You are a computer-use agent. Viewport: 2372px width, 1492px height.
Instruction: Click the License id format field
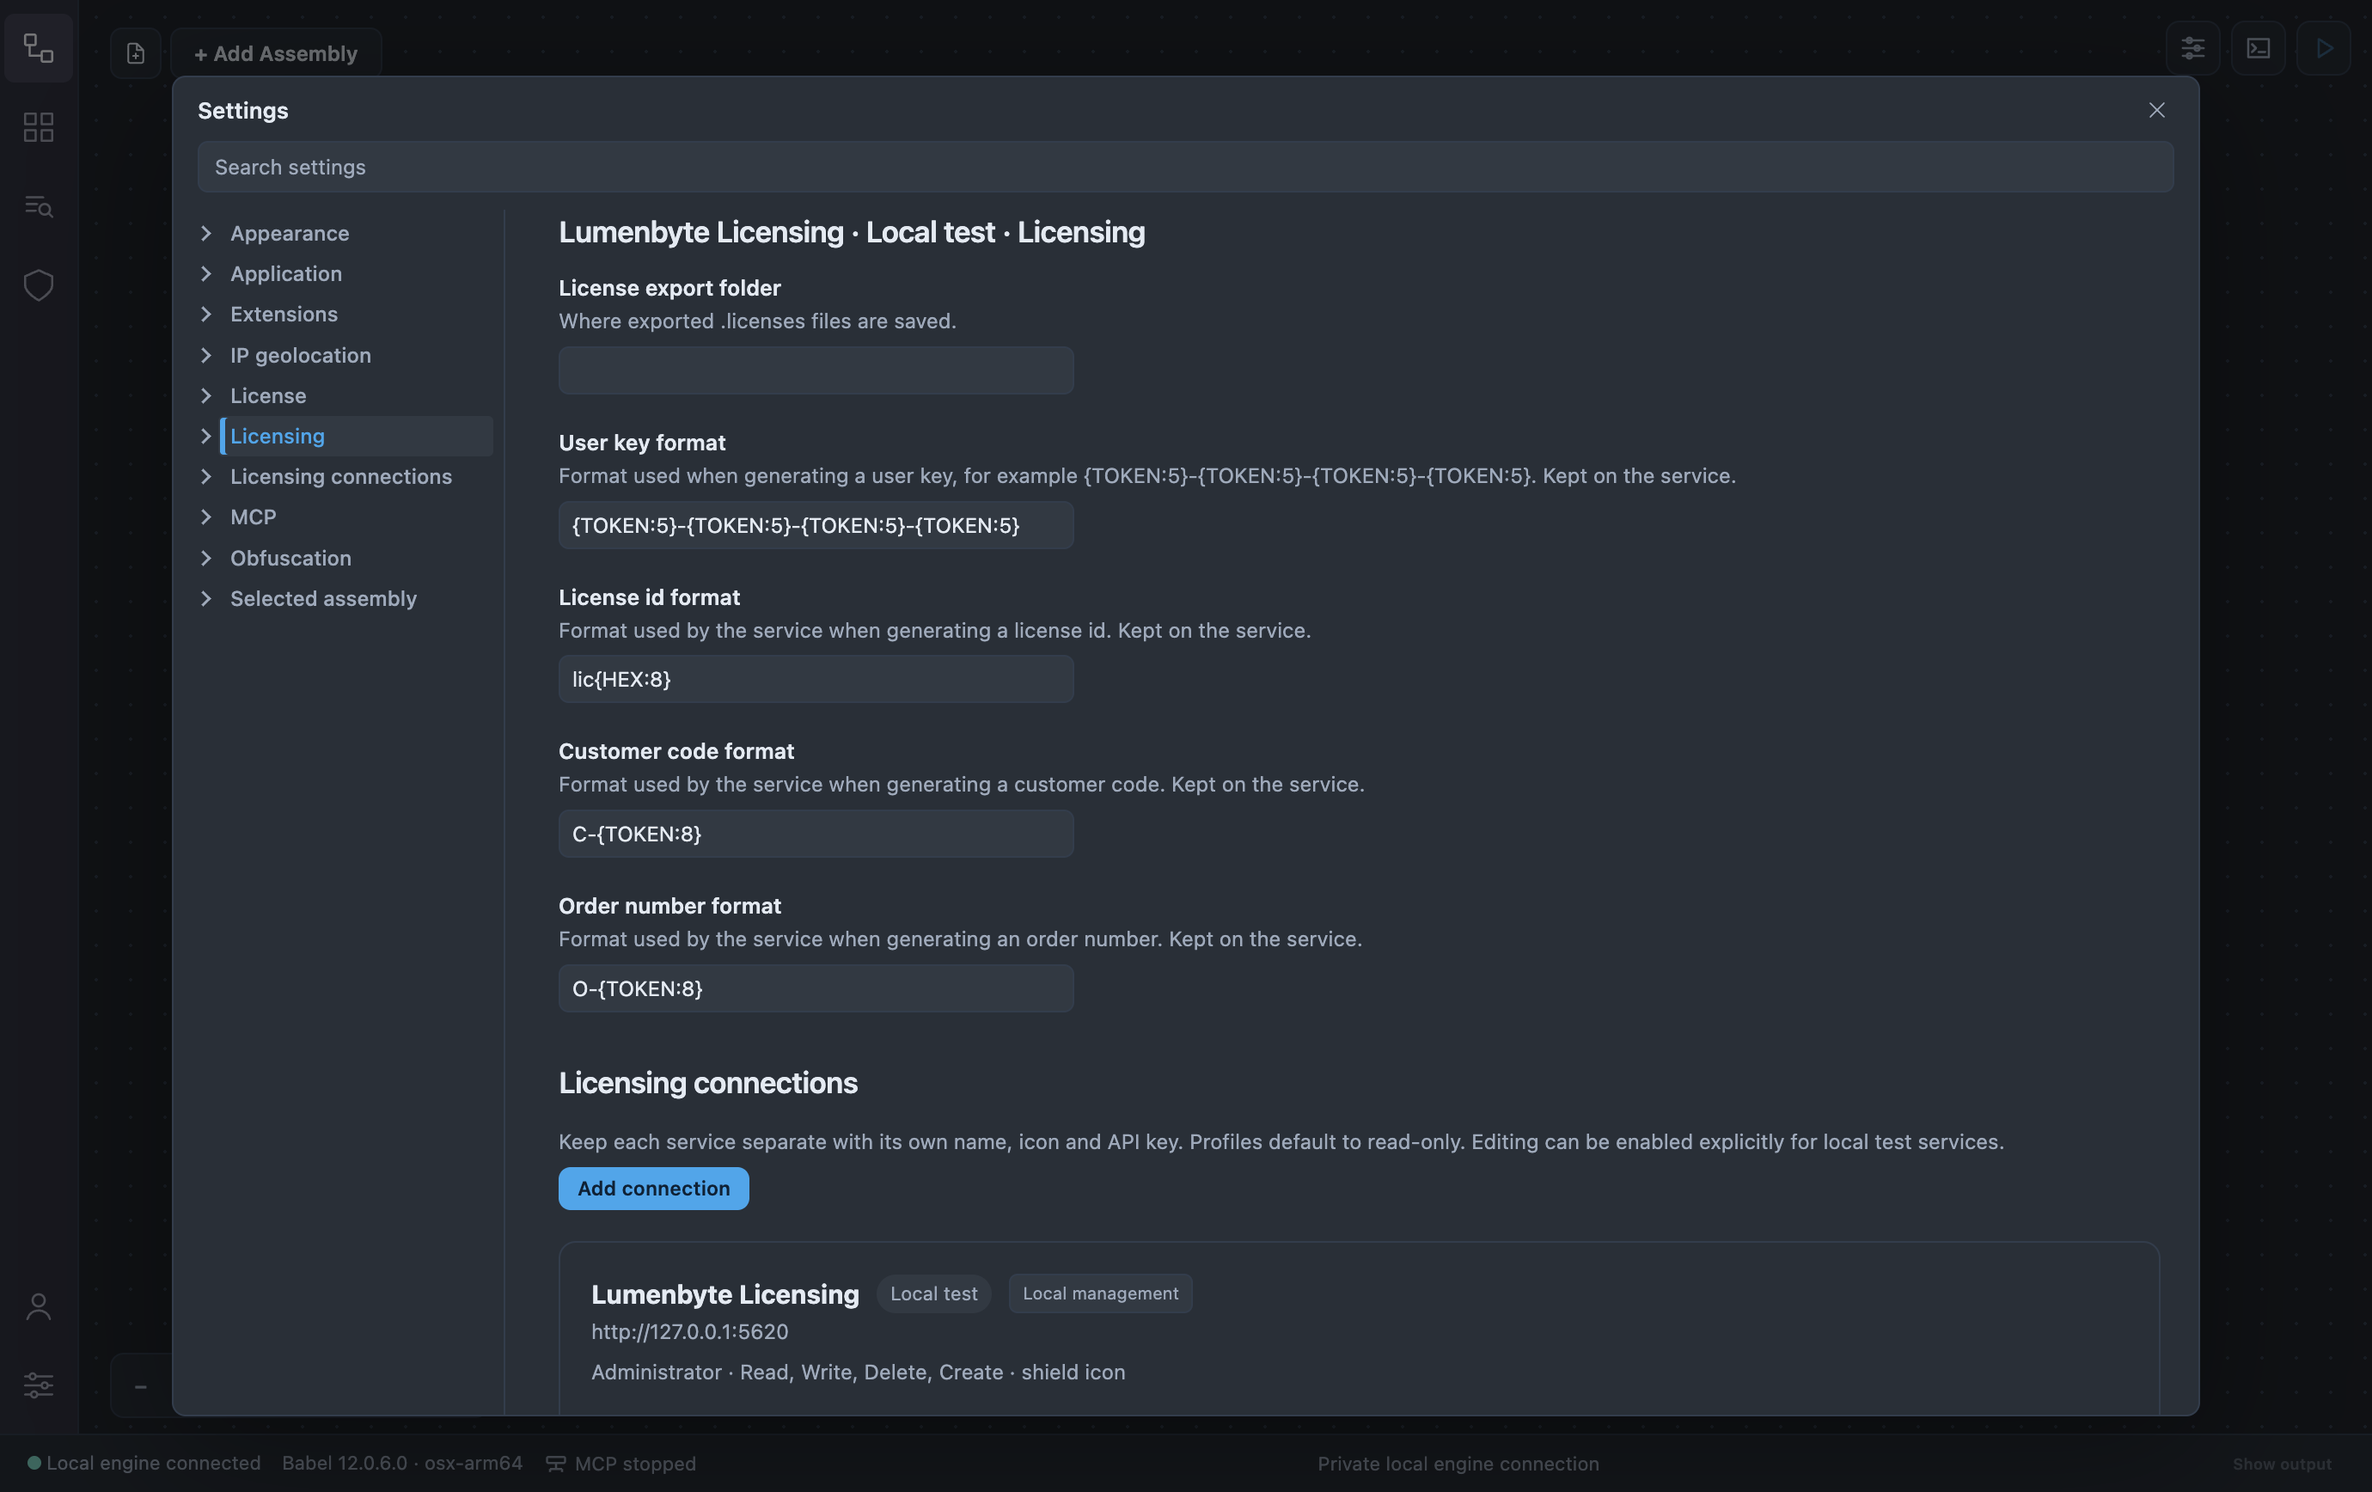pos(816,680)
